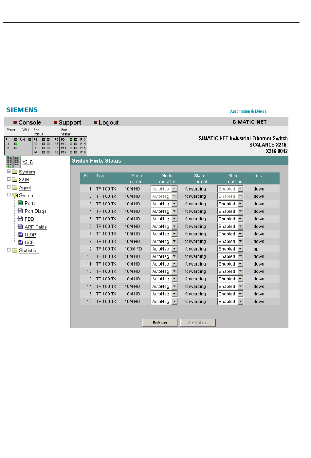Click the switch device icon at tree root
This screenshot has height=458, width=311.
[13, 162]
